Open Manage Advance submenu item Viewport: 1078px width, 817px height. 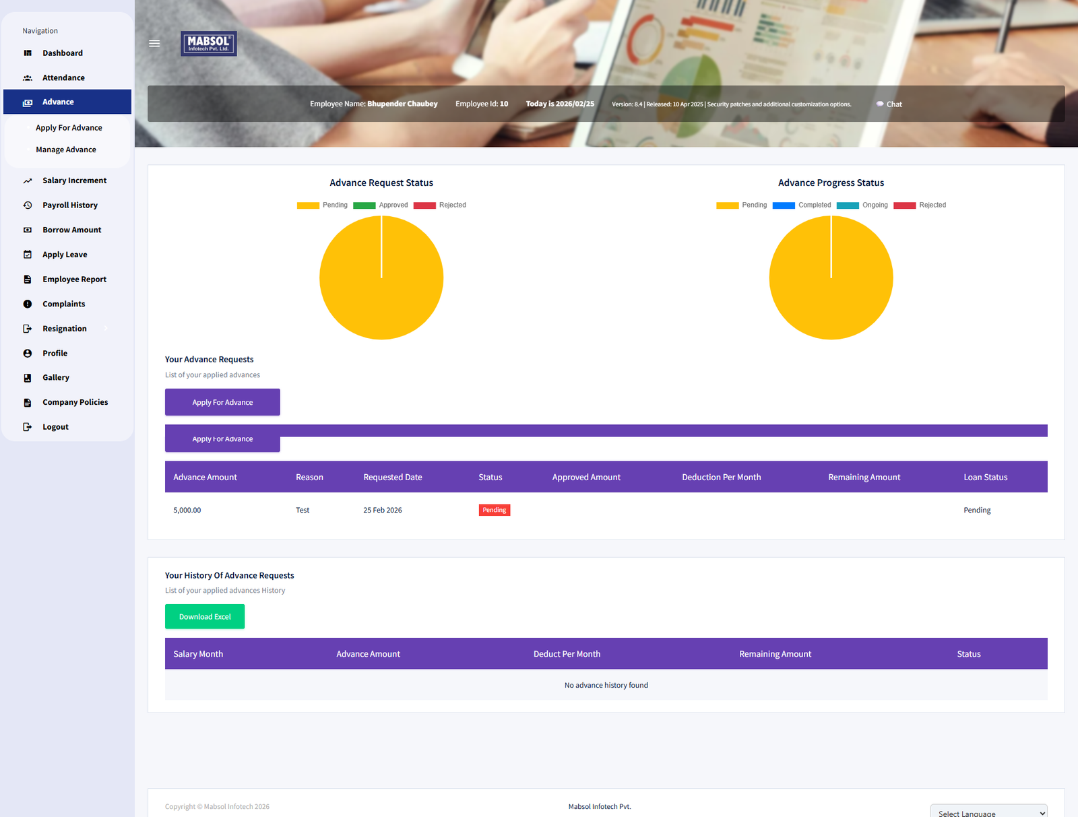point(66,150)
